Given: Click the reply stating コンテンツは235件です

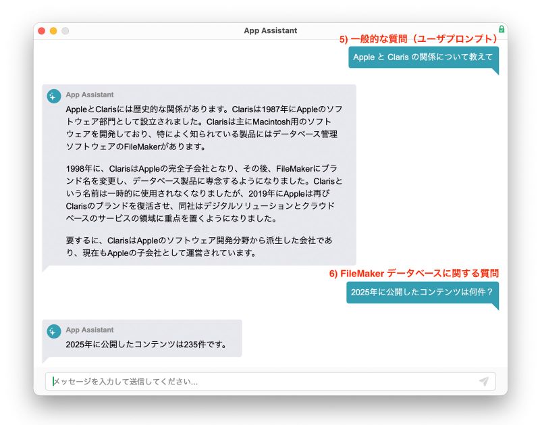Looking at the screenshot, I should coord(145,344).
